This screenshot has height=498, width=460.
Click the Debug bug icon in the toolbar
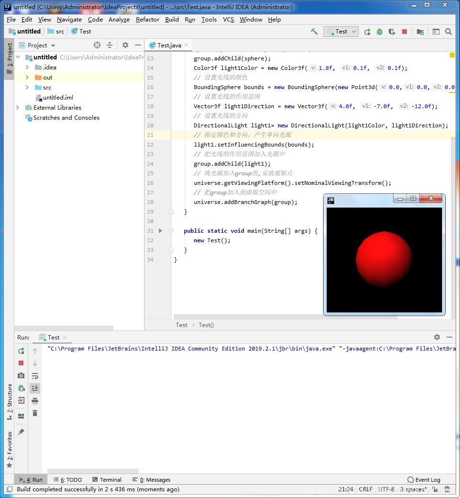click(x=380, y=32)
